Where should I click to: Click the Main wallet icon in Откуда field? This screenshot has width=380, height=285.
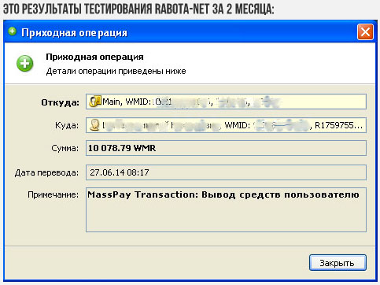[x=94, y=102]
